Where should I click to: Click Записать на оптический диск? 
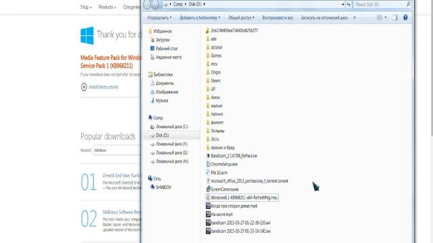pos(324,18)
